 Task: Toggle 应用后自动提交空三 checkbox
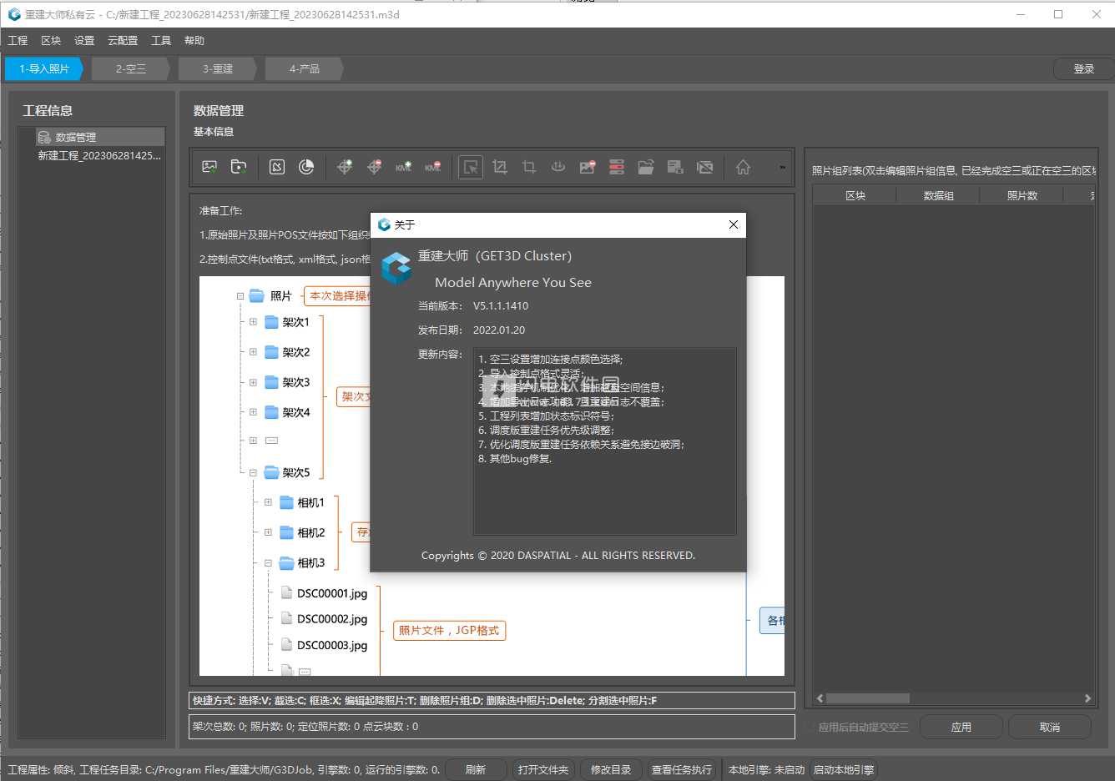coord(810,727)
